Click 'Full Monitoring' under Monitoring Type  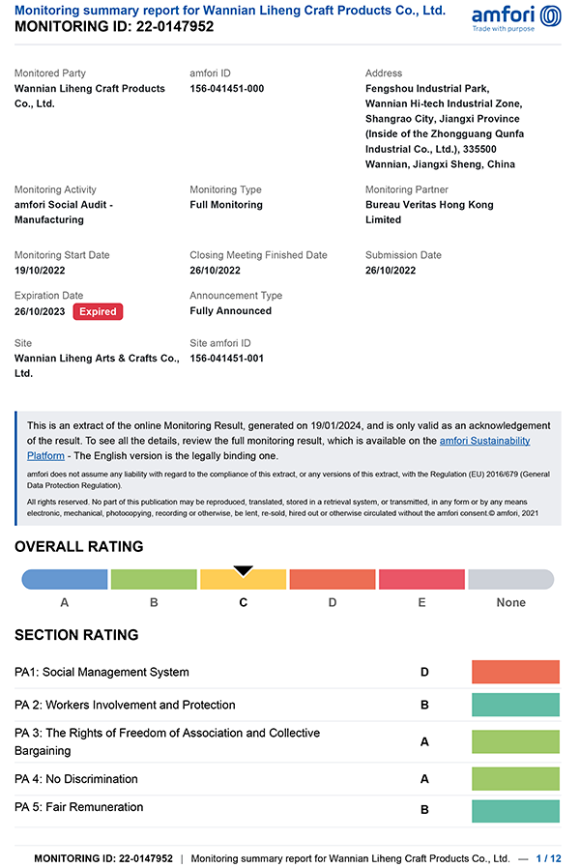(226, 205)
